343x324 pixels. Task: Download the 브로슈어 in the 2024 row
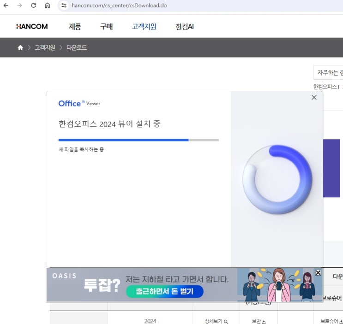(331, 321)
